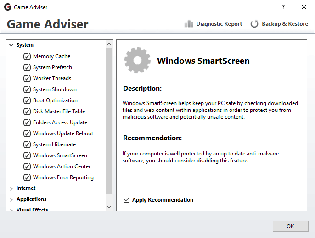Viewport: 315px width, 238px height.
Task: Toggle the Windows Action Center checkbox
Action: [27, 166]
